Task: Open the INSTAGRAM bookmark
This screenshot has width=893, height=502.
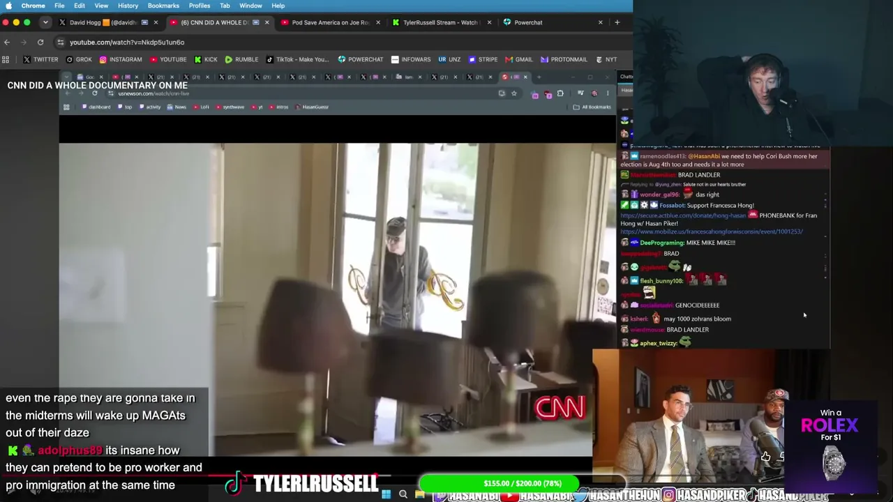Action: 121,59
